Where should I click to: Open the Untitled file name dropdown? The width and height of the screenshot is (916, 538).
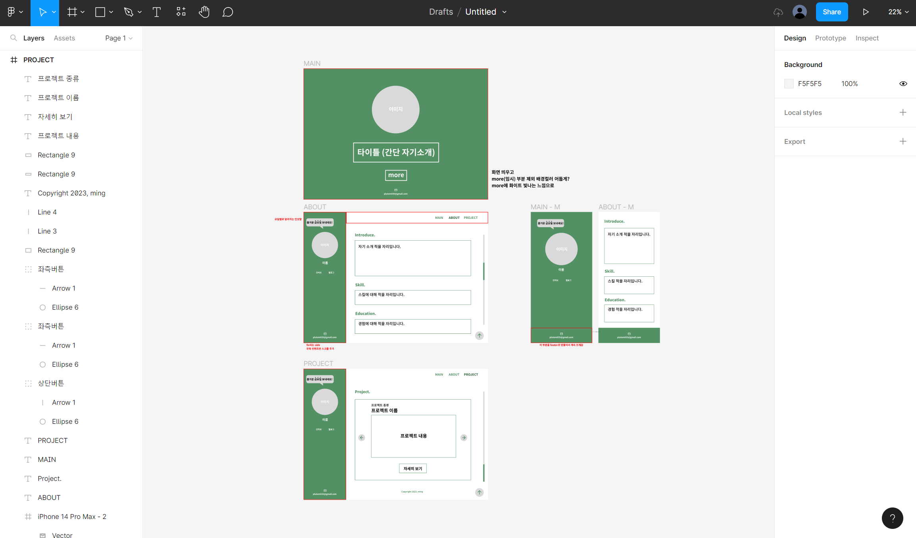point(486,12)
